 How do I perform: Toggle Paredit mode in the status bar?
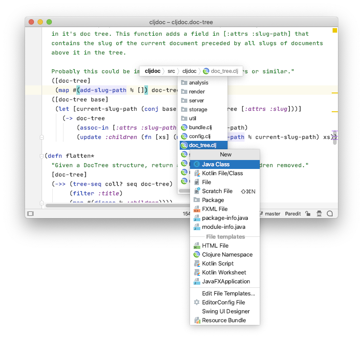click(x=293, y=214)
